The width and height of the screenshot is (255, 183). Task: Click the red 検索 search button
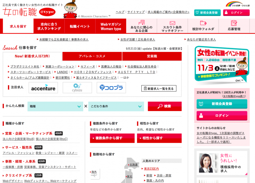tap(165, 106)
